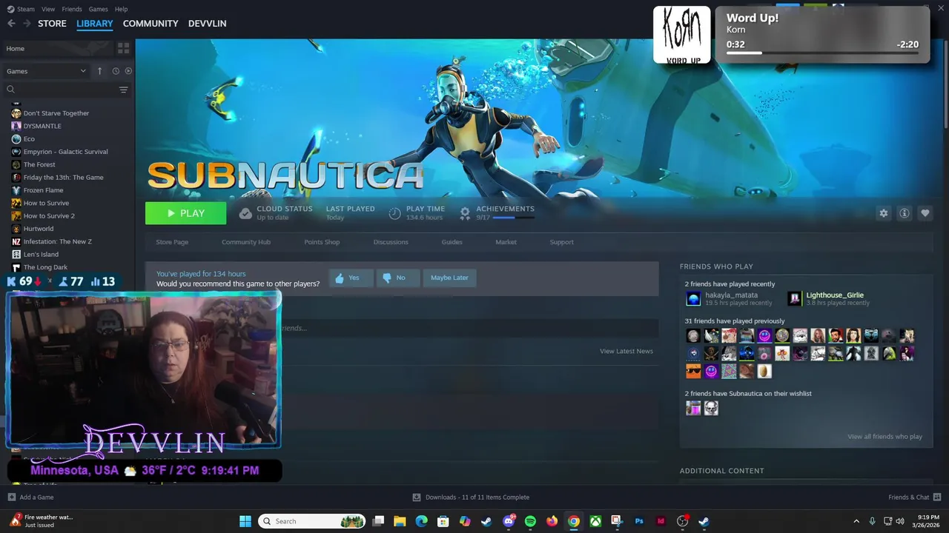Click the library sort arrow icon
The height and width of the screenshot is (533, 949).
coord(99,71)
